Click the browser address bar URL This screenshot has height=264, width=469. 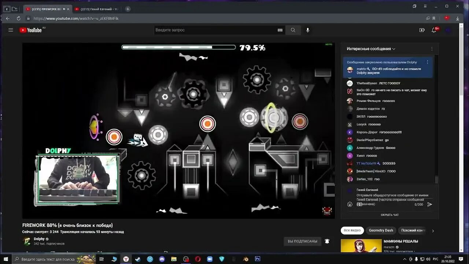76,18
